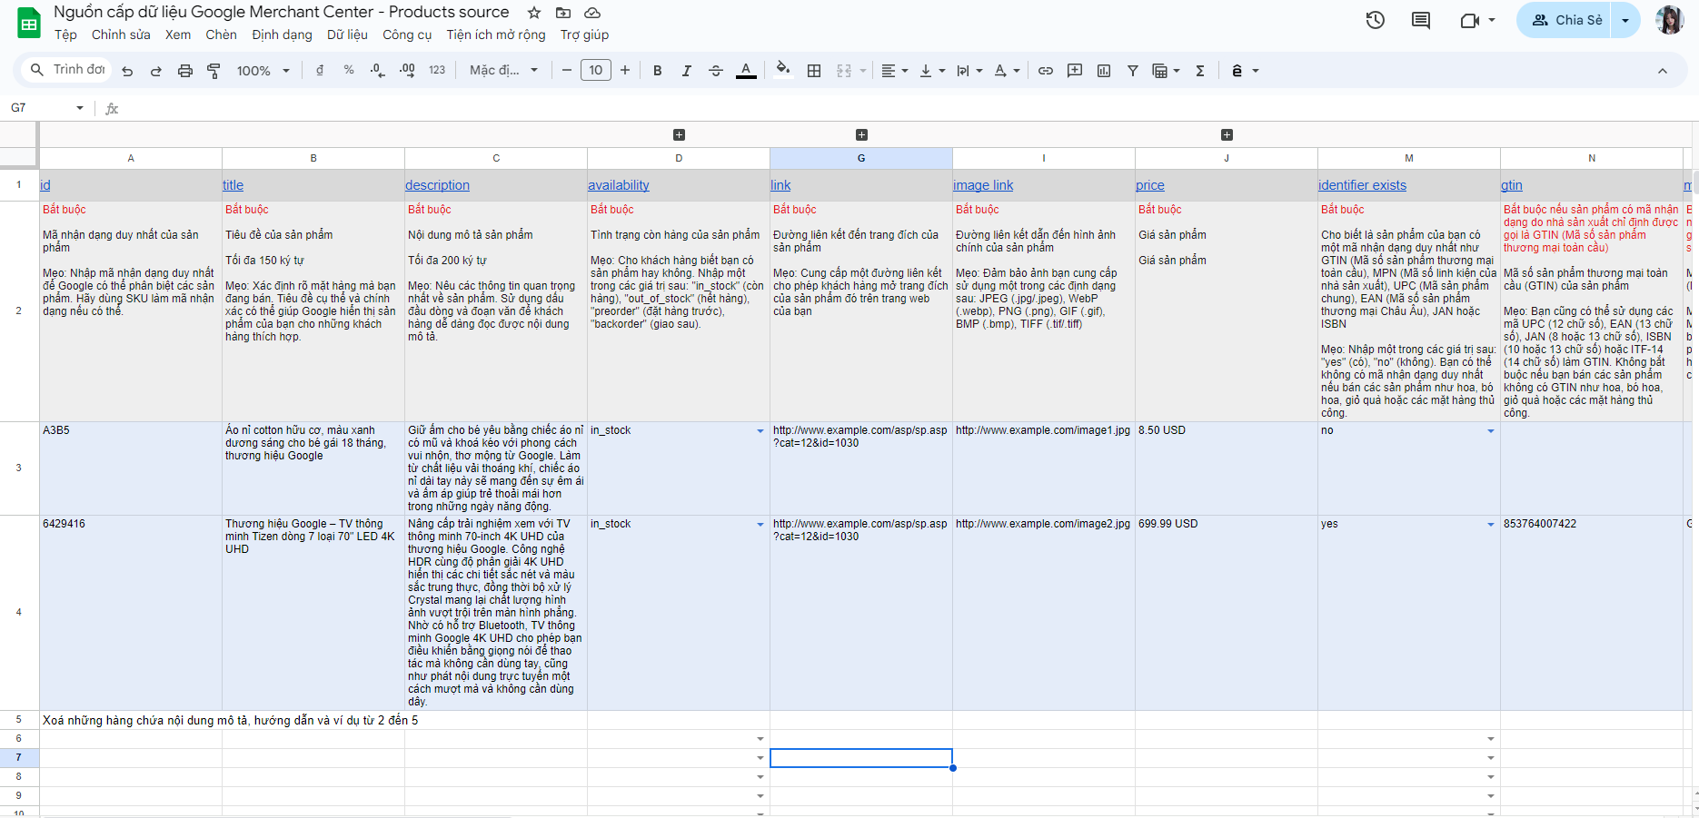This screenshot has width=1699, height=818.
Task: Open identifier exists dropdown for 'yes' row
Action: pos(1491,525)
